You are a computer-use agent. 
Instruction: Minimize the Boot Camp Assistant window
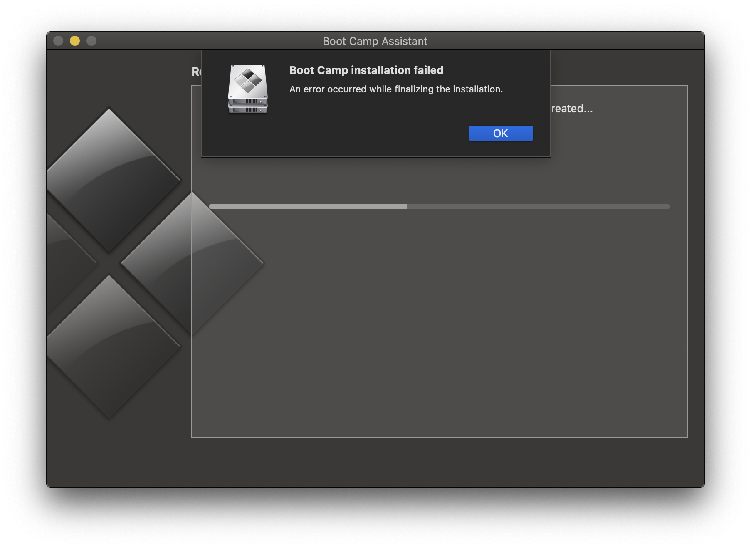[x=75, y=41]
